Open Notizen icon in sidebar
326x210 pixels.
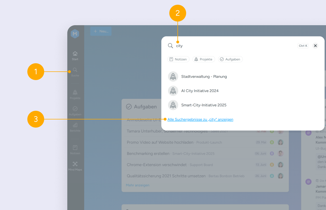coord(75,148)
